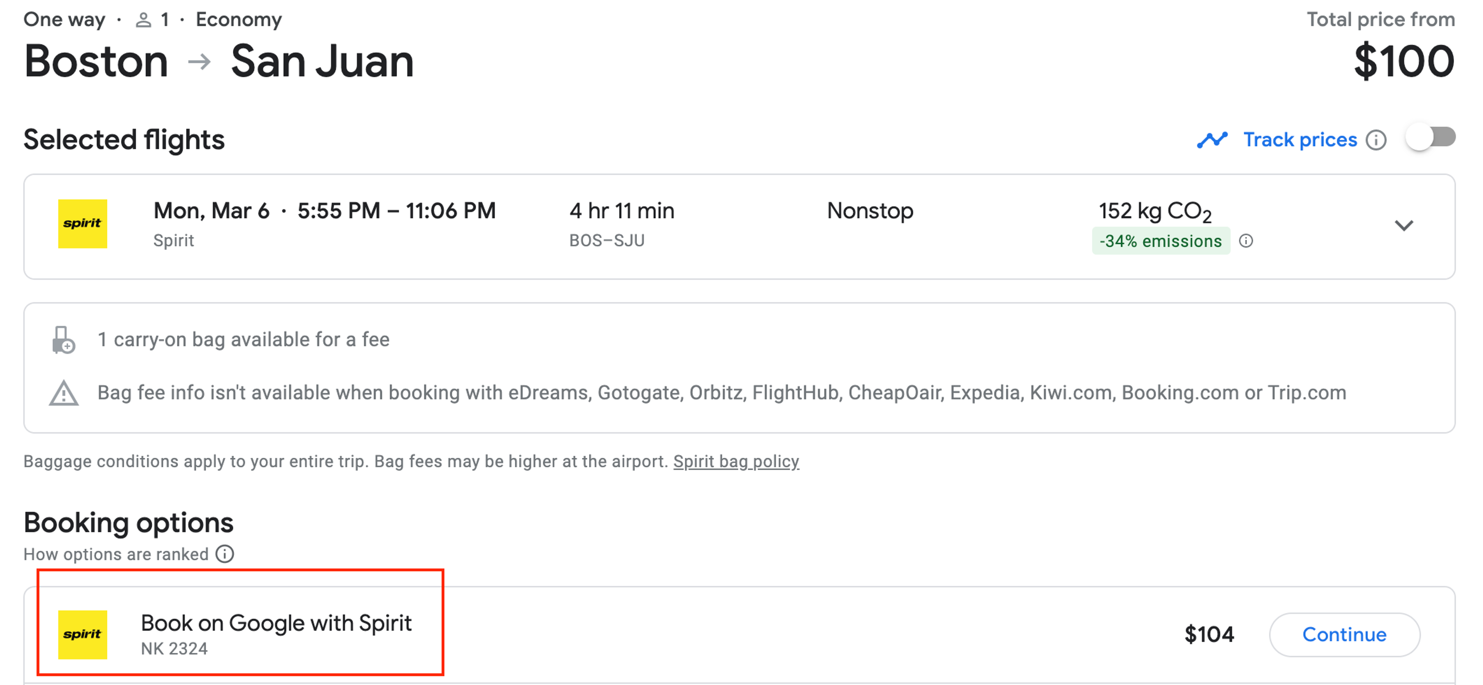Select 'Book on Google with Spirit' option
Viewport: 1483px width, 685px height.
tap(277, 623)
